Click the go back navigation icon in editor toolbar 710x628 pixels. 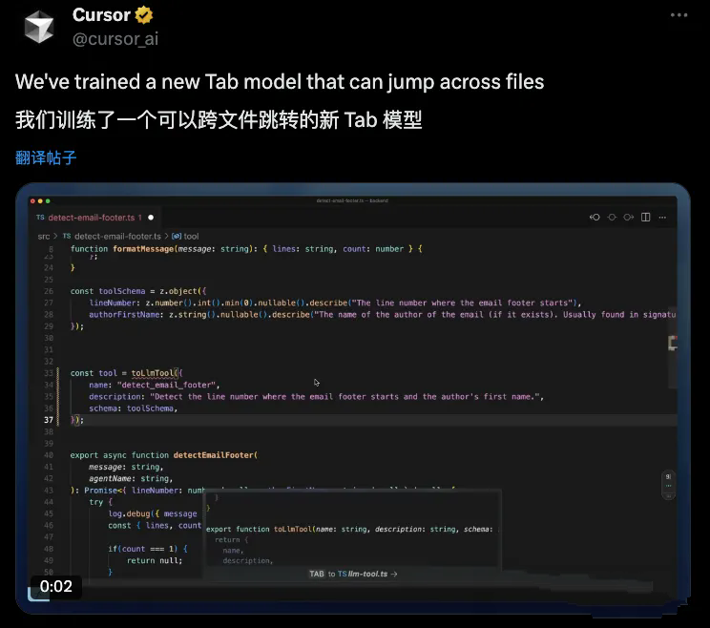click(x=595, y=218)
